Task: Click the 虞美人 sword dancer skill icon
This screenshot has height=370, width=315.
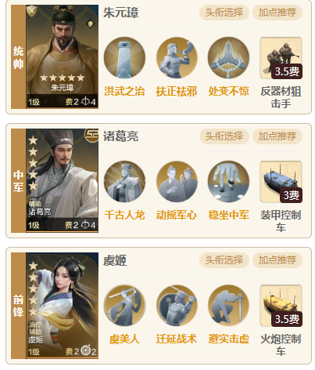Action: pos(124,305)
